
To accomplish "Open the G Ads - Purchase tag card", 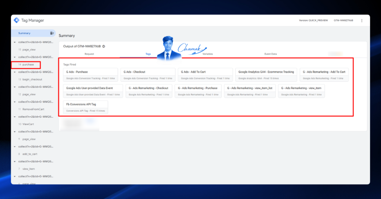I will click(x=90, y=75).
